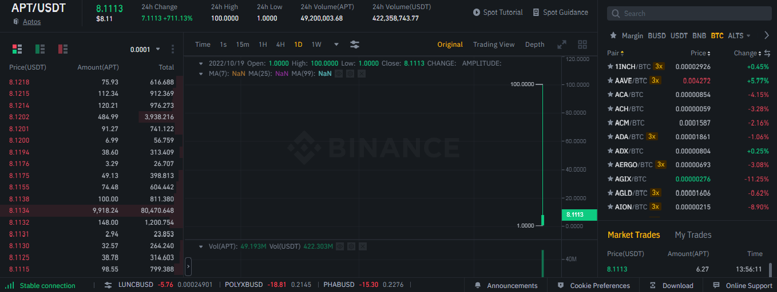Open more time intervals dropdown arrow
The image size is (777, 292).
coord(336,44)
